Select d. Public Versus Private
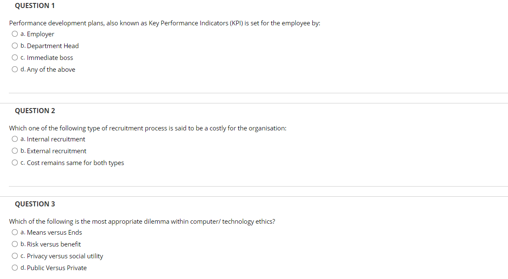 (14, 267)
